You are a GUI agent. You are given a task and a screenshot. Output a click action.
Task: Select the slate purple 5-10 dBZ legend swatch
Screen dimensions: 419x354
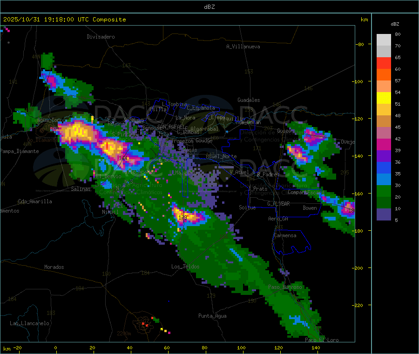pyautogui.click(x=384, y=214)
